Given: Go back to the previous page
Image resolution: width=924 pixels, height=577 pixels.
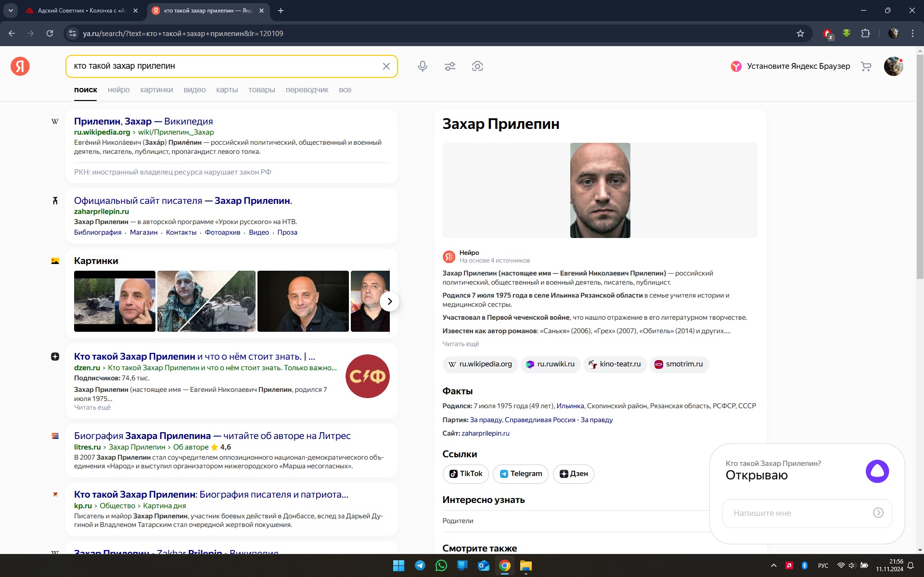Looking at the screenshot, I should [x=12, y=33].
